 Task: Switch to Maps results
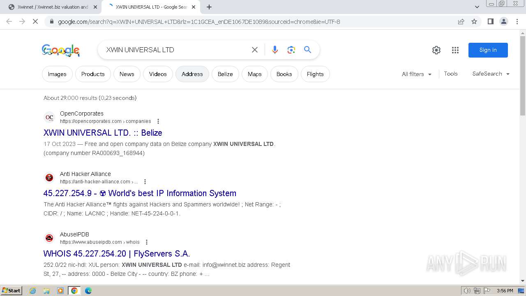click(255, 74)
